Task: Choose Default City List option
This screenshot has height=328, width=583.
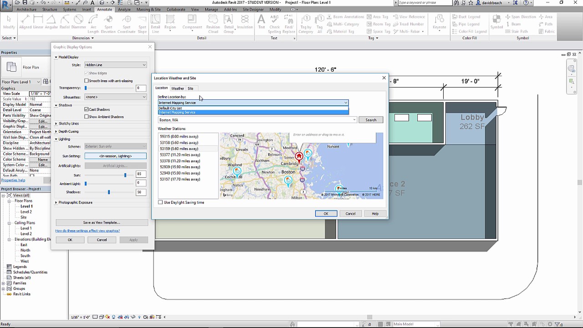Action: click(x=253, y=108)
